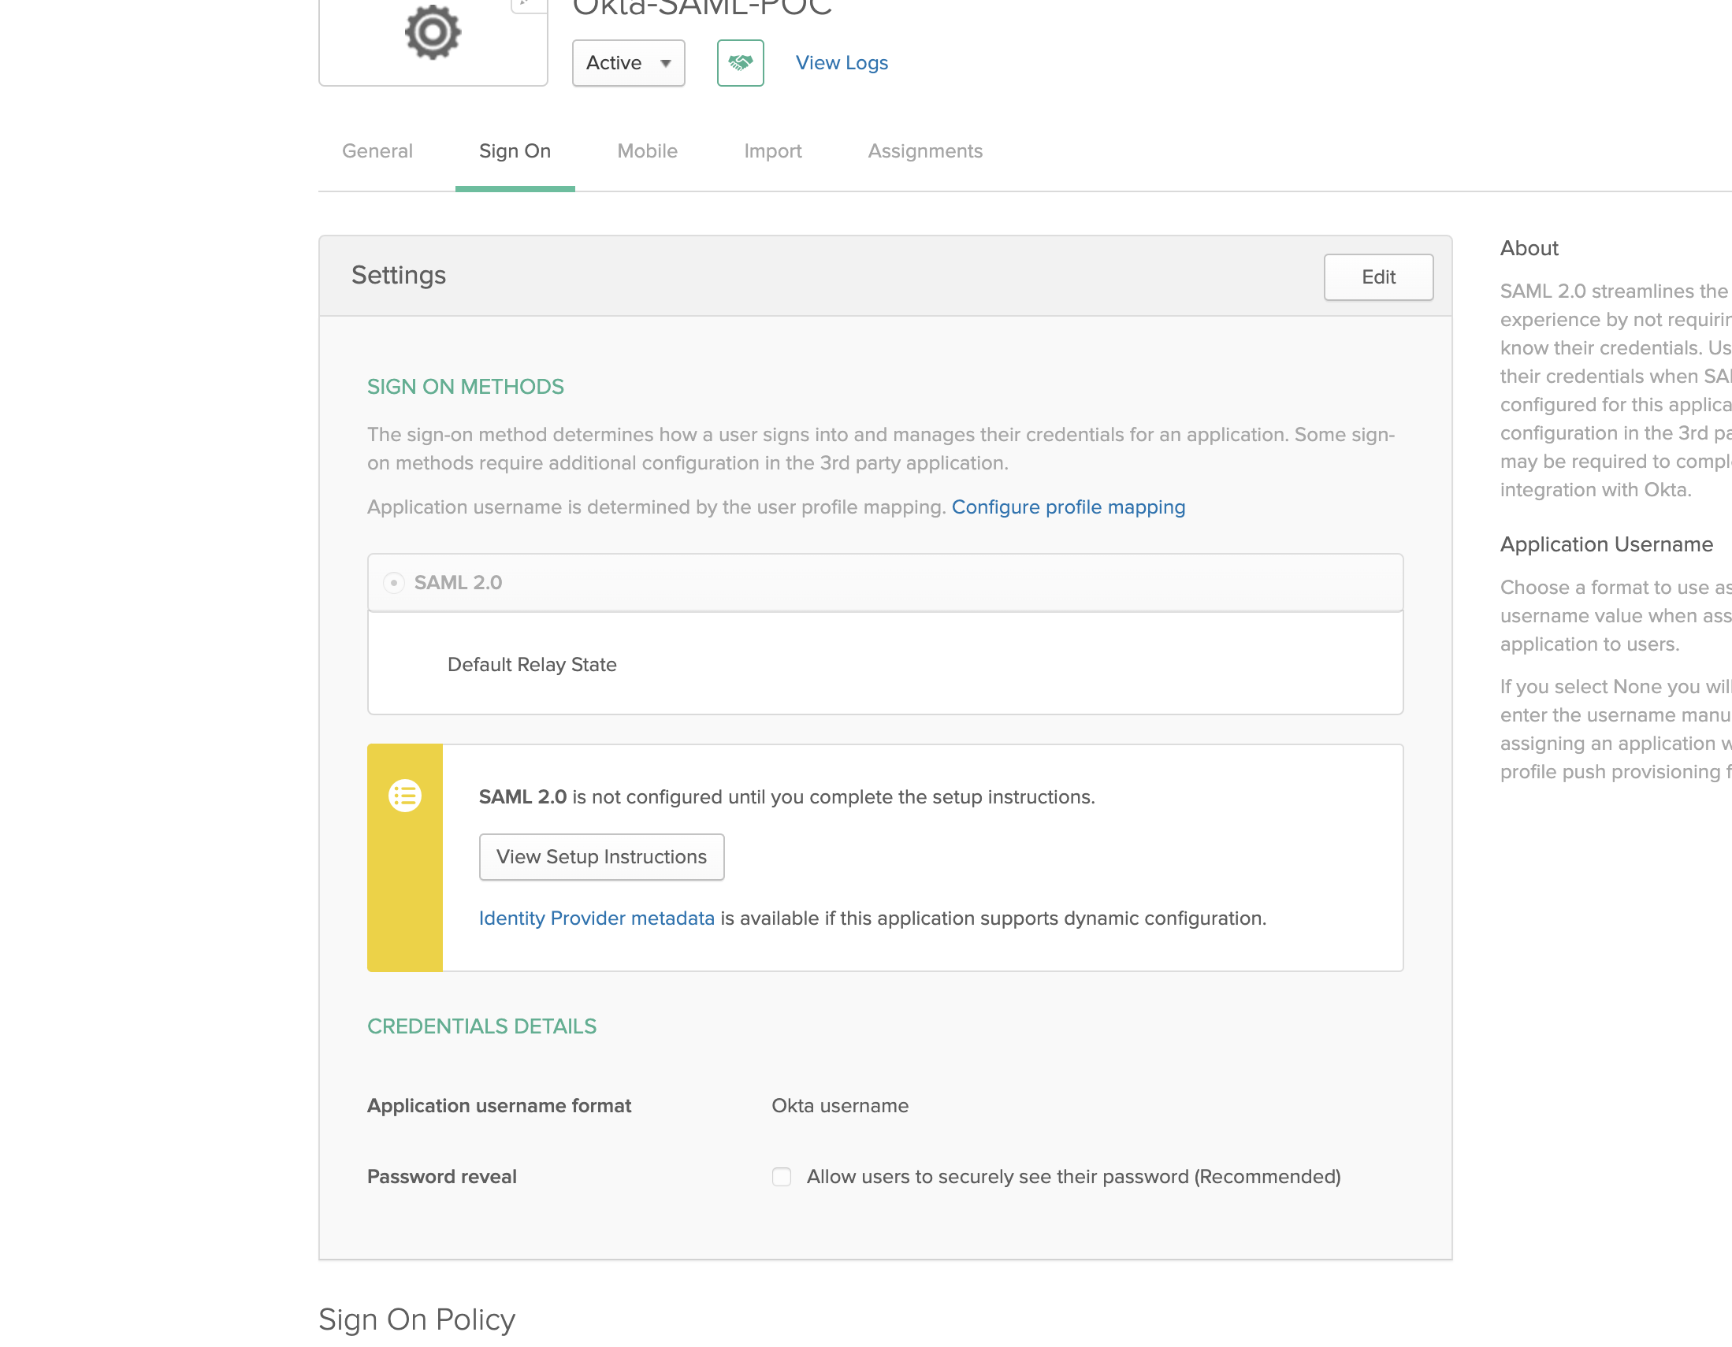This screenshot has height=1347, width=1732.
Task: Click View Setup Instructions button
Action: (601, 856)
